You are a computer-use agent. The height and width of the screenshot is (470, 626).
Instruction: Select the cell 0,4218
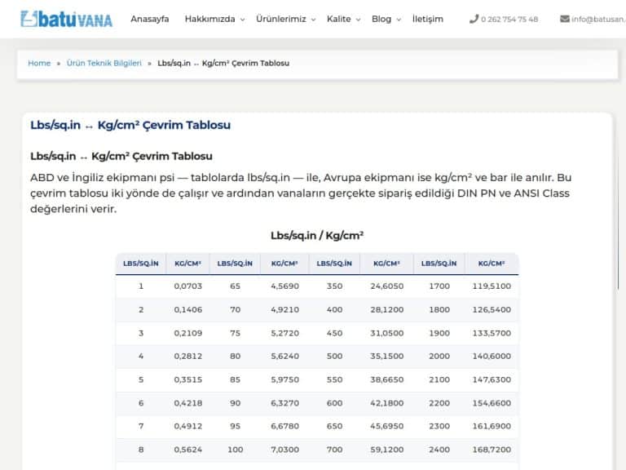(188, 403)
